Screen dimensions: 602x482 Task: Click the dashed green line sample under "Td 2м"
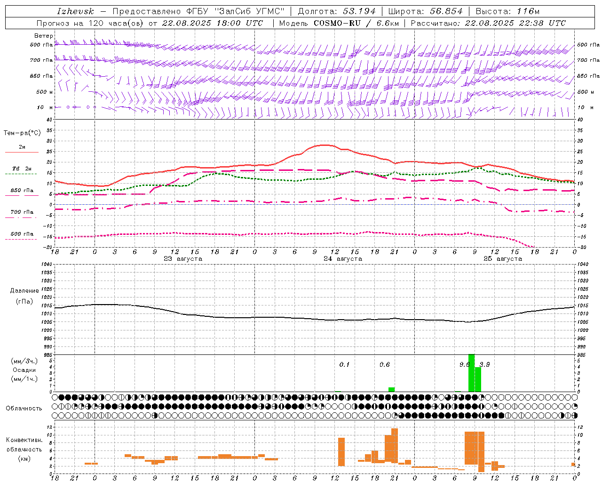21,174
